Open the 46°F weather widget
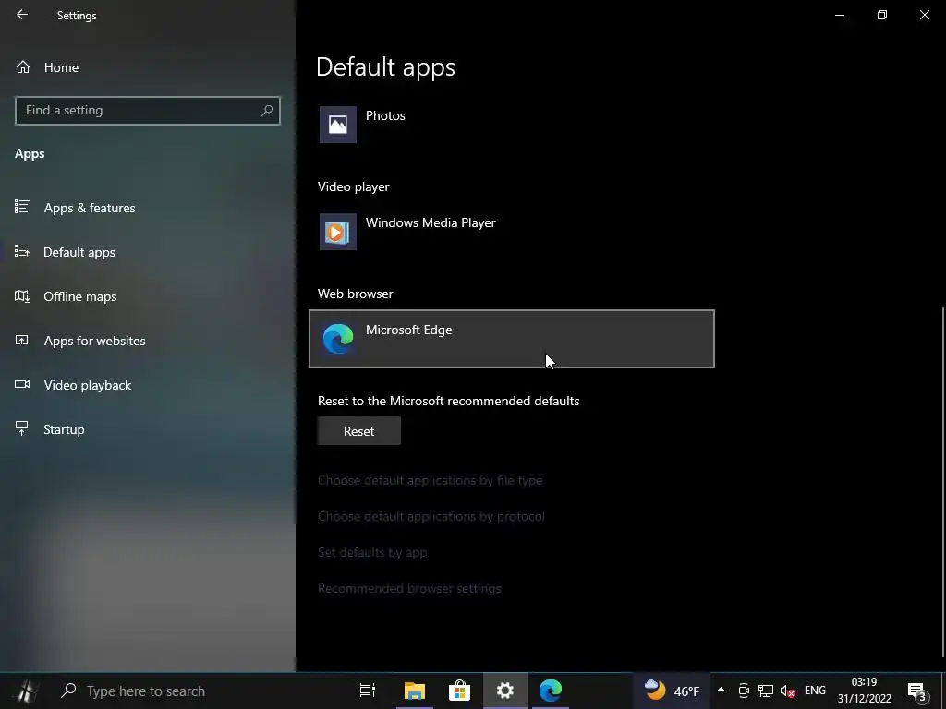 click(x=671, y=691)
